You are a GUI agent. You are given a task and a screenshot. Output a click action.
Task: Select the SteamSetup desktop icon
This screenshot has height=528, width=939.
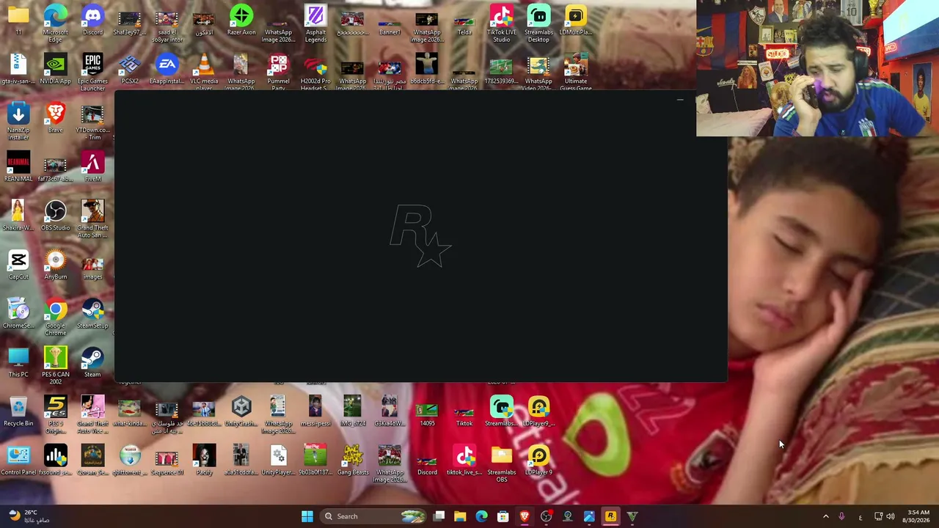pyautogui.click(x=92, y=314)
